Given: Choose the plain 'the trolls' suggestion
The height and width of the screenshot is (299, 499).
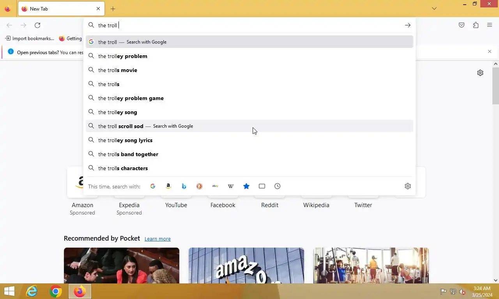Looking at the screenshot, I should (x=249, y=84).
